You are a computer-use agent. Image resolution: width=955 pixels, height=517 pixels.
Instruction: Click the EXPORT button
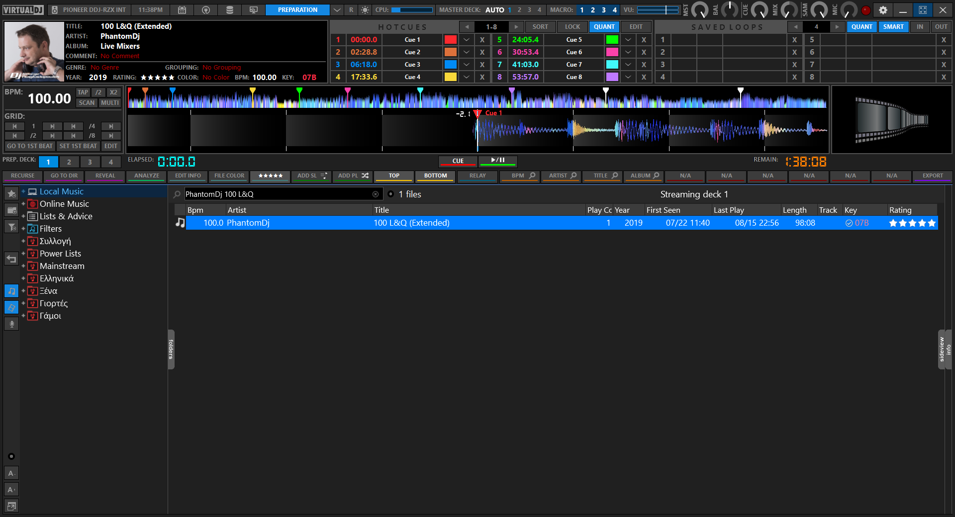click(x=933, y=176)
